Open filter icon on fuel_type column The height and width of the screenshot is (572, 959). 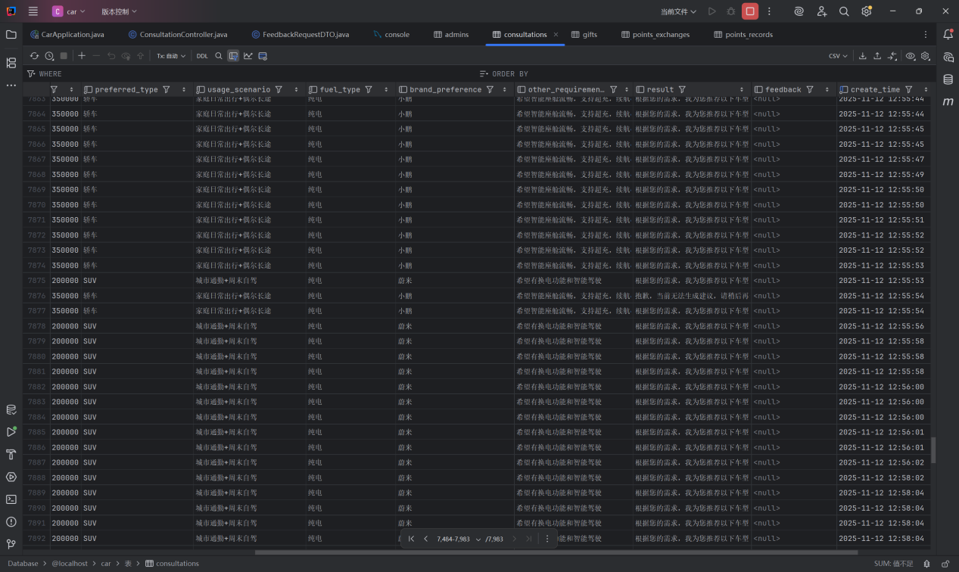click(369, 89)
